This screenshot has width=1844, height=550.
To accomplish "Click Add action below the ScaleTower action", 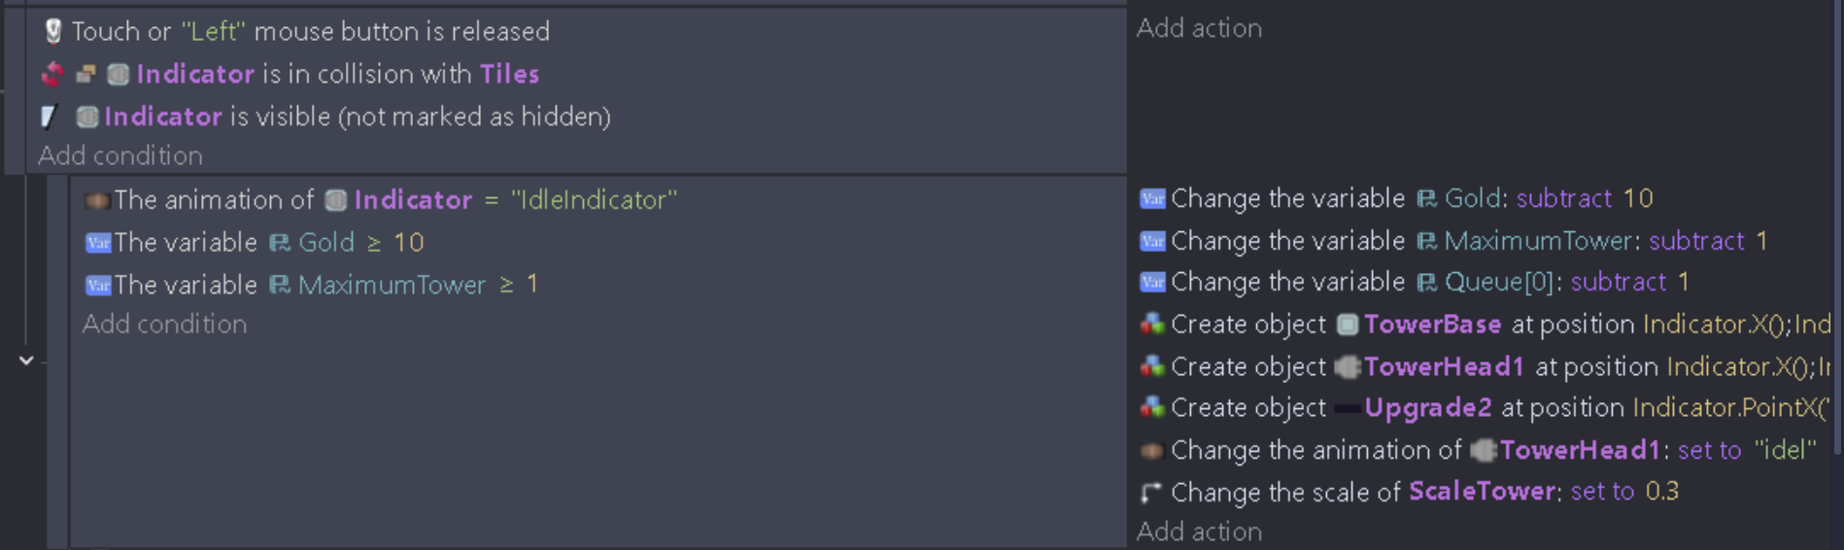I will (1199, 532).
